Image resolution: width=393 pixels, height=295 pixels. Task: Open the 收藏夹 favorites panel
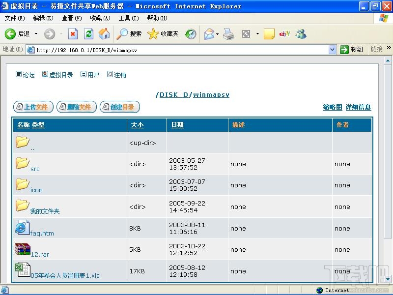[162, 34]
